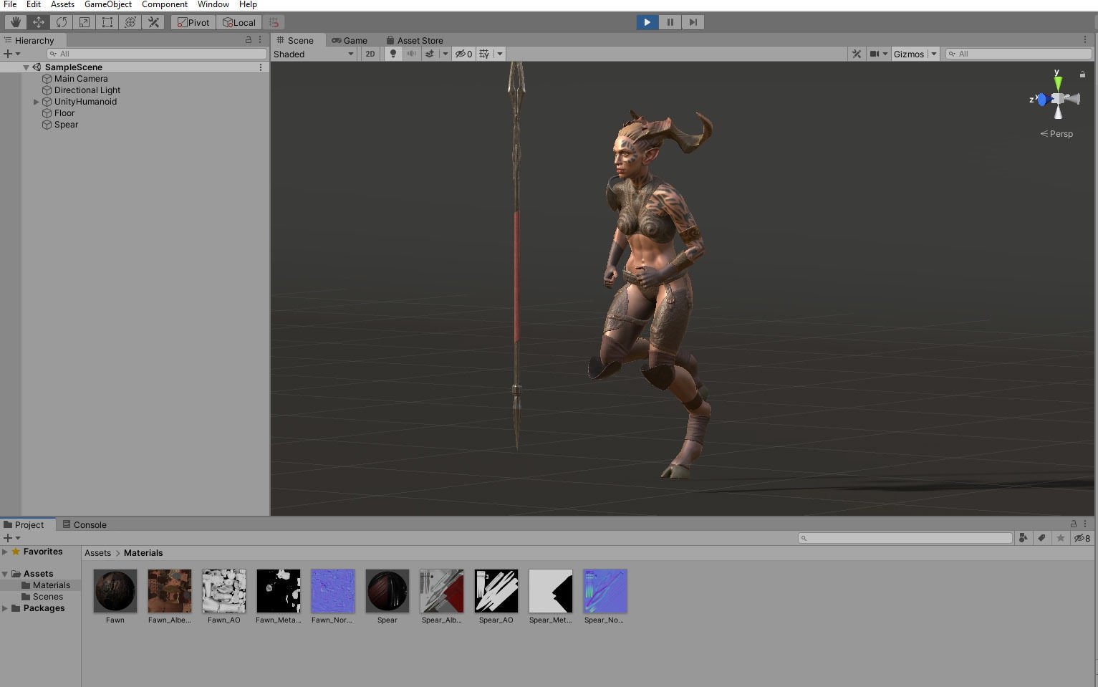The image size is (1098, 687).
Task: Toggle Pivot/Center handle position
Action: tap(193, 22)
